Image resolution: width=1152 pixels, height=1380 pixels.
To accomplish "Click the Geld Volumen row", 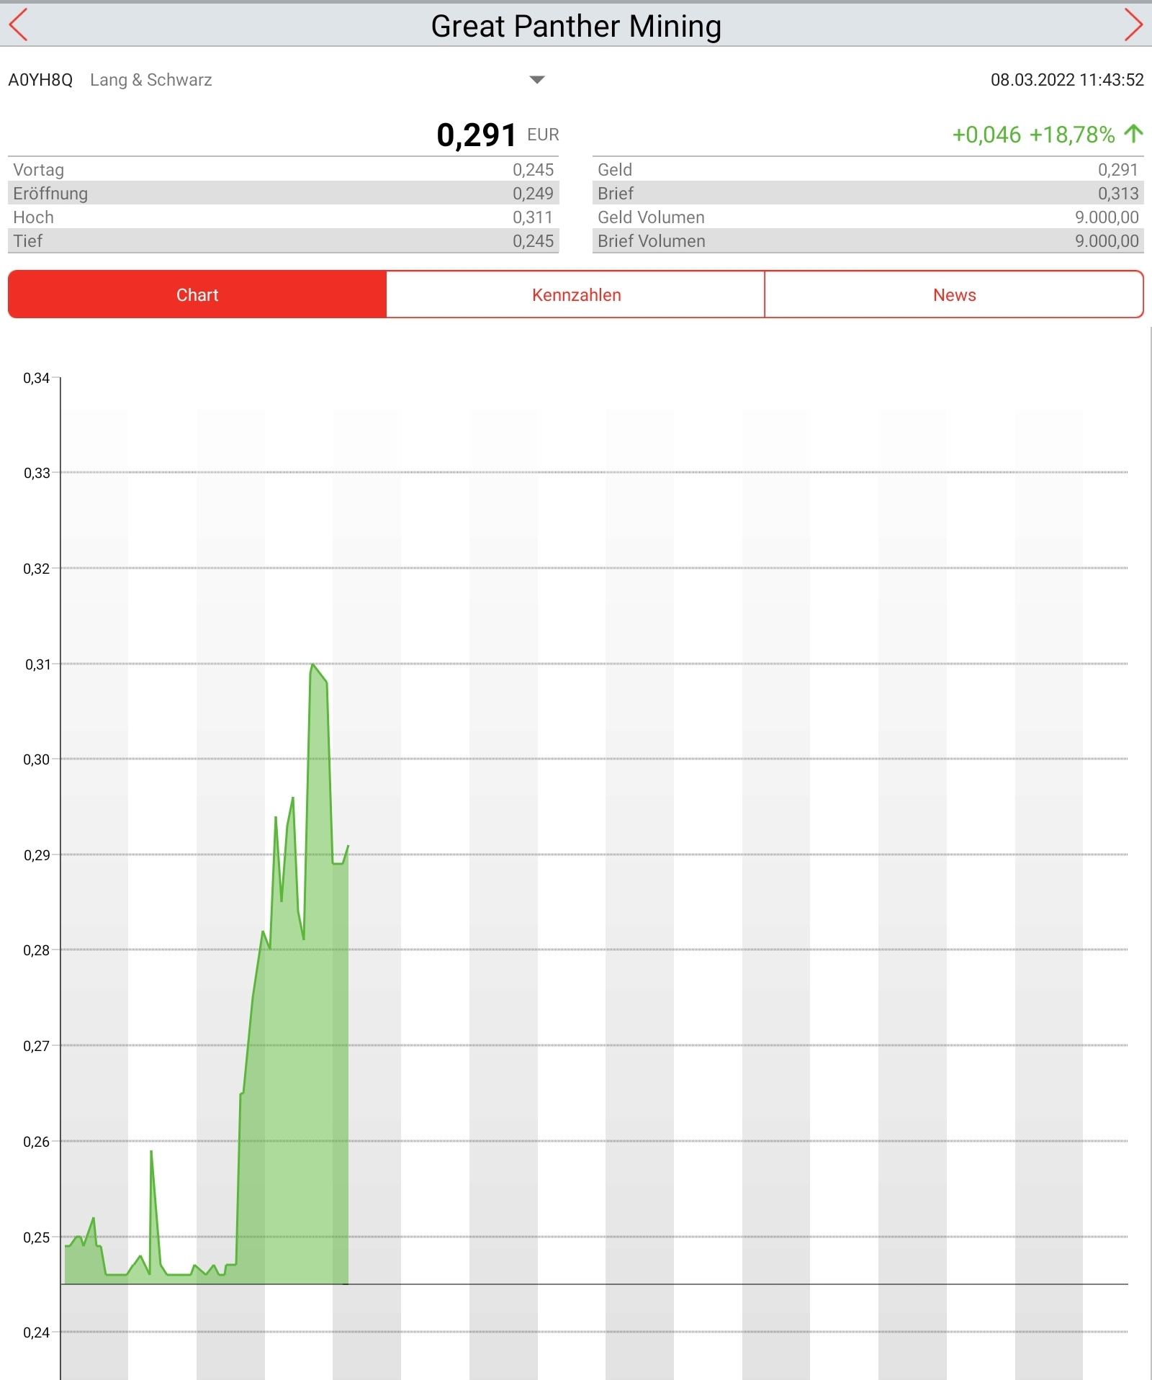I will (868, 217).
